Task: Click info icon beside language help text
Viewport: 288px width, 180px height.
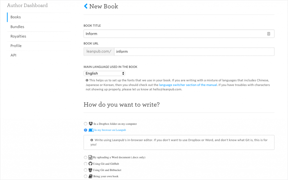Action: click(x=87, y=80)
